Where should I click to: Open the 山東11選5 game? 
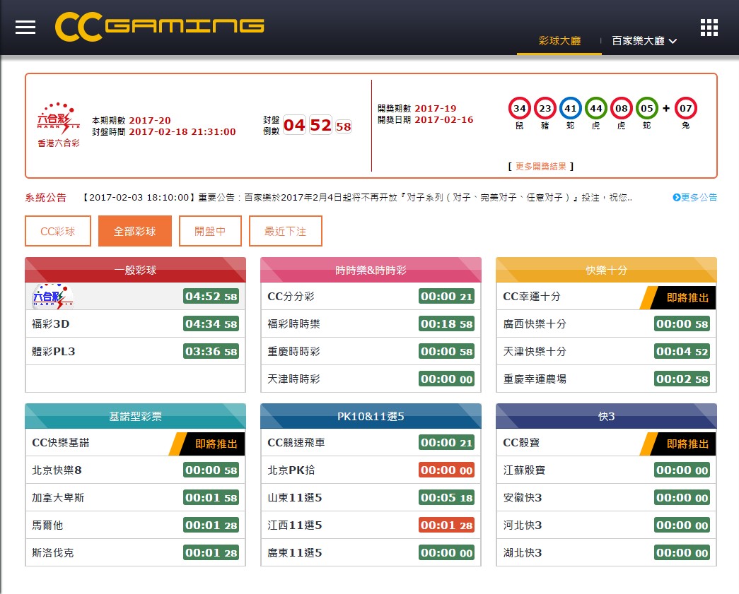(371, 498)
